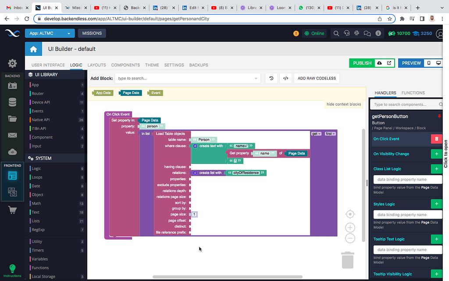This screenshot has height=281, width=449.
Task: Open the first dropdown on Load Table objects
Action: click(x=316, y=133)
